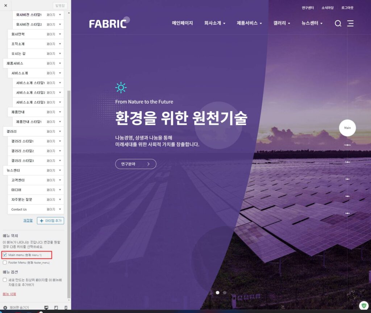Click the 메뉴 삭제 link
371x313 pixels.
9,294
